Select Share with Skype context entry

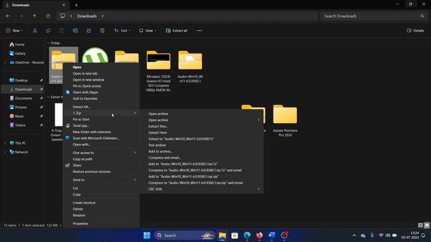[86, 93]
